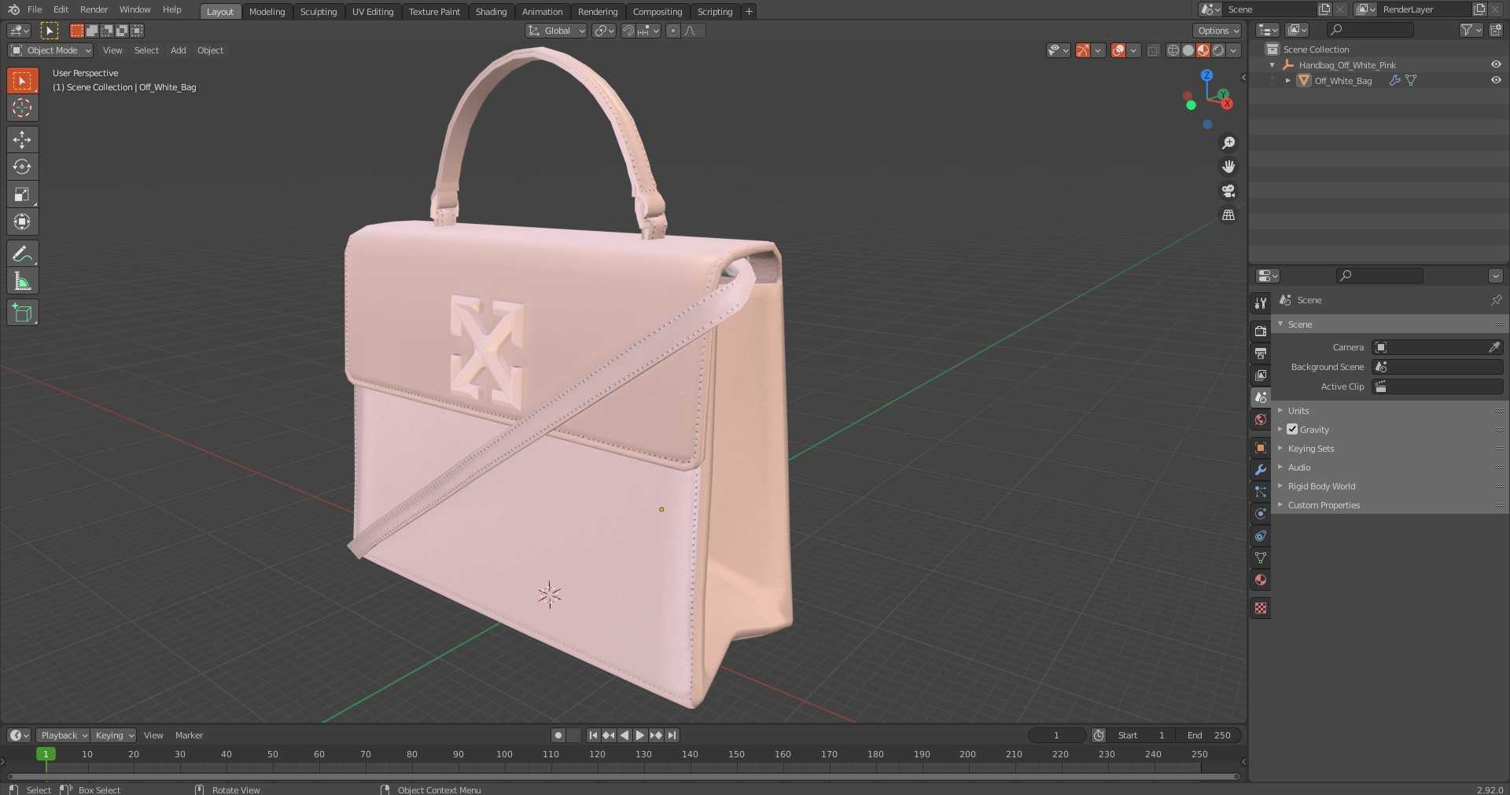Switch to the Shading workspace tab
The width and height of the screenshot is (1510, 795).
click(x=491, y=11)
